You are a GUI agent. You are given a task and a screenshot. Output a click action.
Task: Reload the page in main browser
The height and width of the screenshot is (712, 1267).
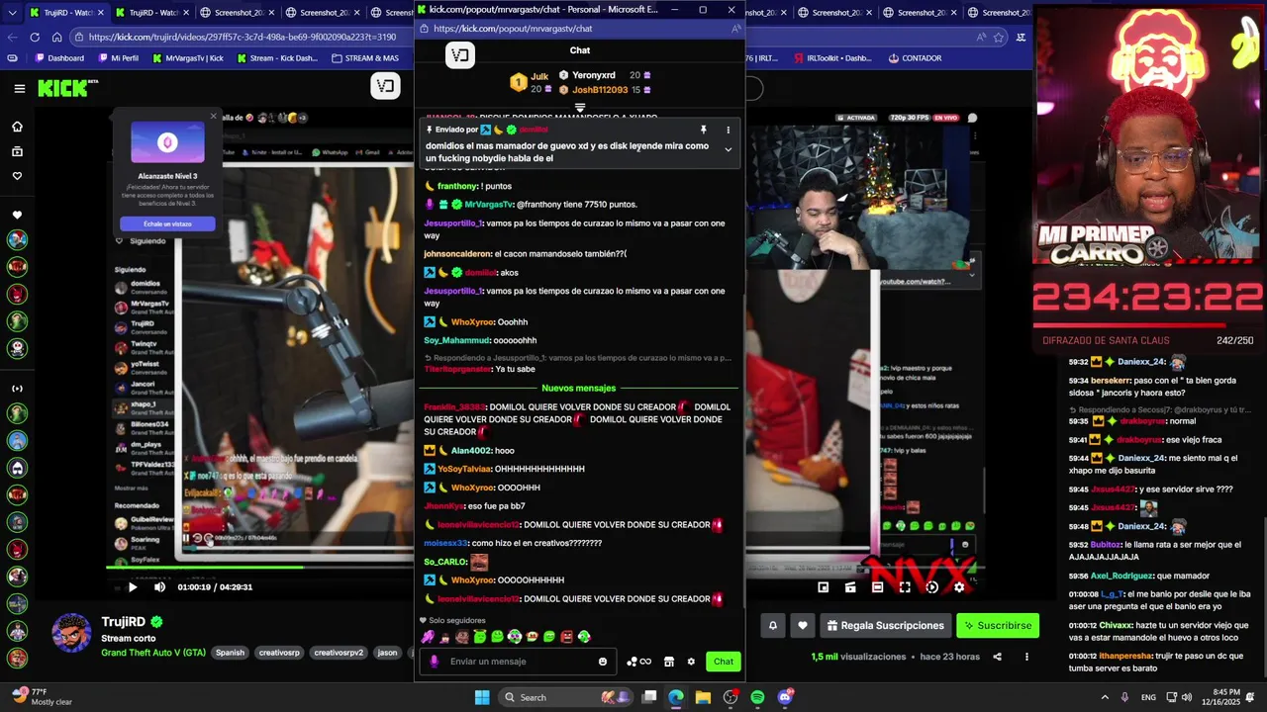click(x=35, y=37)
